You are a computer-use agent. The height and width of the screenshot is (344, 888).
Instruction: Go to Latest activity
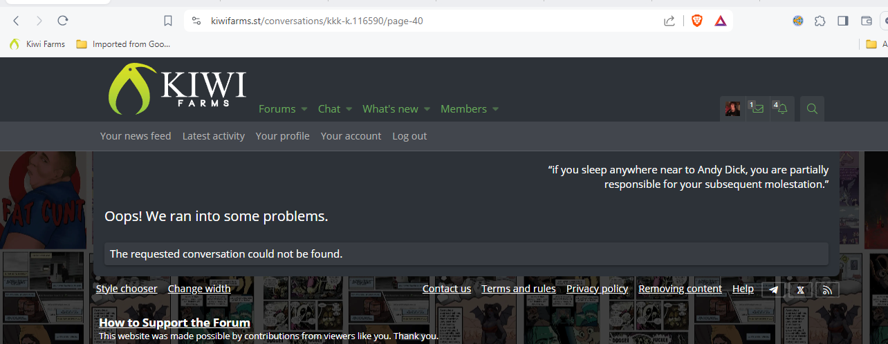[214, 136]
